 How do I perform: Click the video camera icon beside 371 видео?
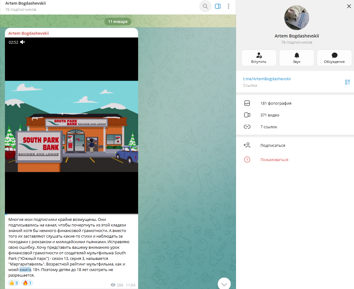pyautogui.click(x=247, y=115)
